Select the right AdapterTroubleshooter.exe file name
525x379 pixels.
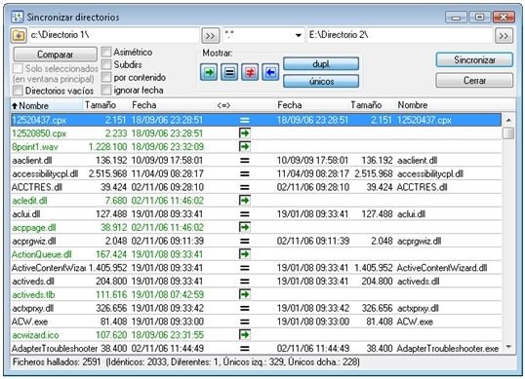click(x=448, y=349)
